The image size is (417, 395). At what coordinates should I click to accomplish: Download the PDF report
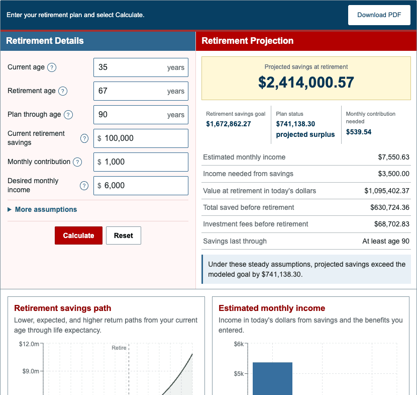pos(379,15)
